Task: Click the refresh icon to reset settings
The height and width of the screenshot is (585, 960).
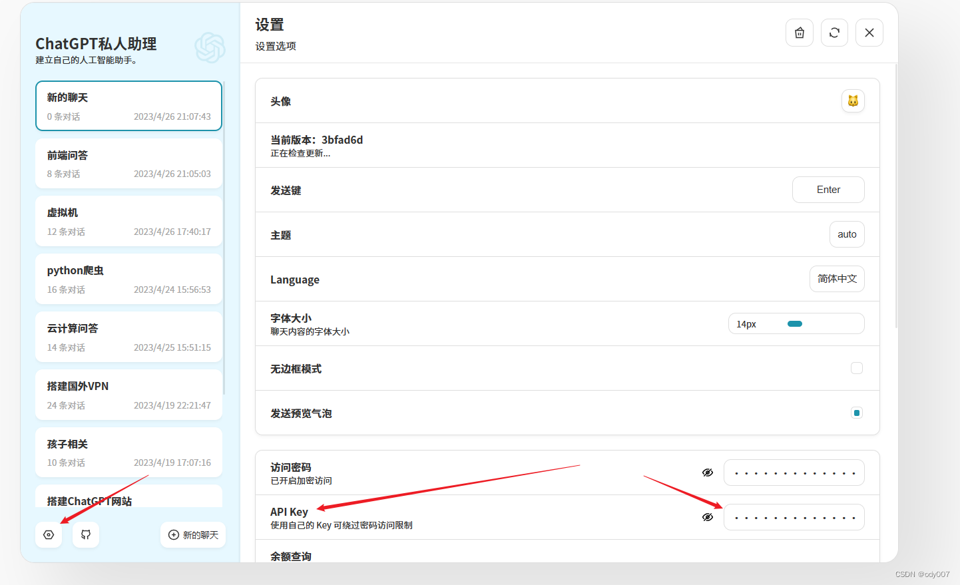Action: pos(834,33)
